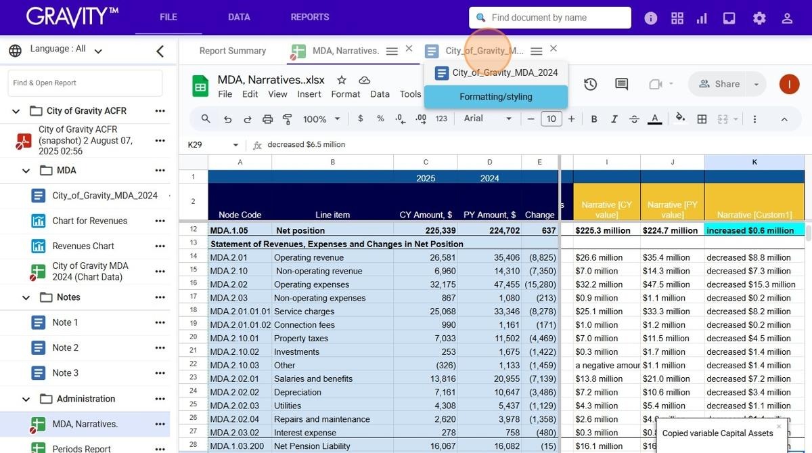This screenshot has height=453, width=812.
Task: Open the Format menu
Action: [345, 94]
